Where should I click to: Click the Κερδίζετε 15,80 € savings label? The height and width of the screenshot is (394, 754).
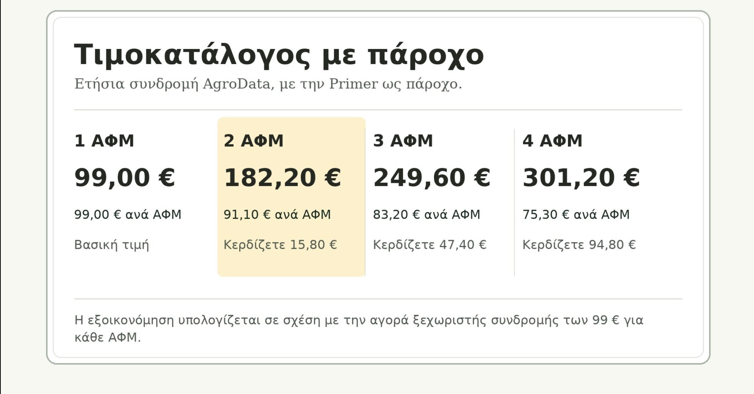point(280,245)
